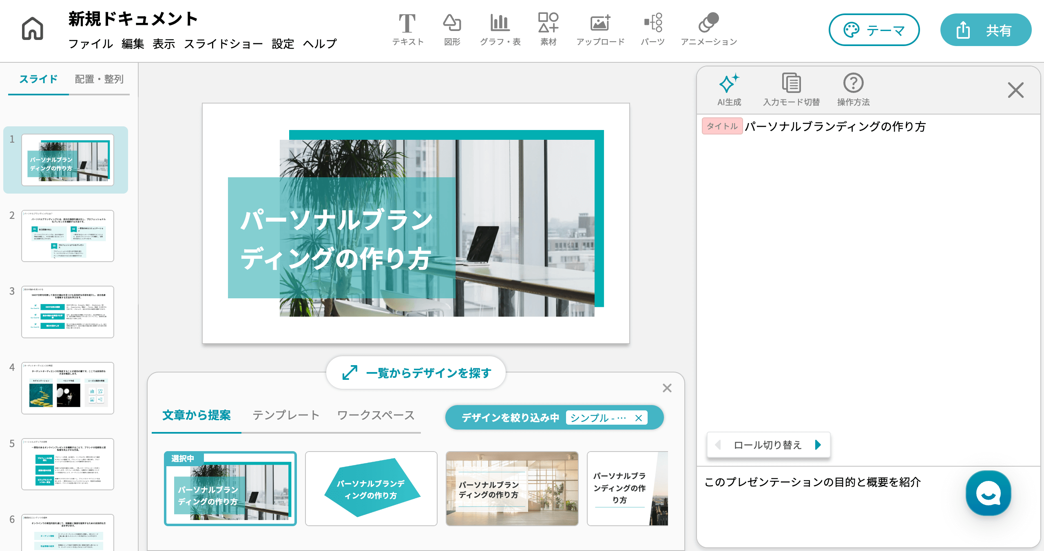Open the 操作方法 help icon

[x=853, y=90]
